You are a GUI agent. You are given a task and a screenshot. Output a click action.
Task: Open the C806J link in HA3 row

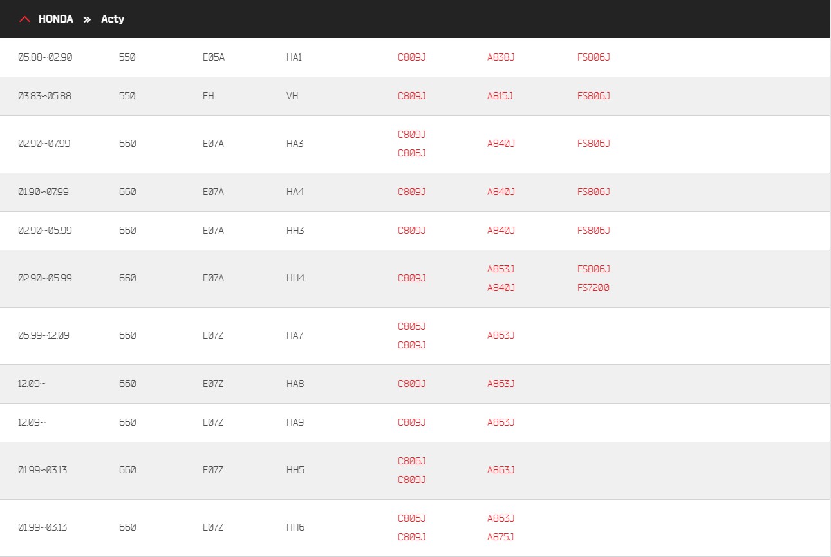point(412,153)
